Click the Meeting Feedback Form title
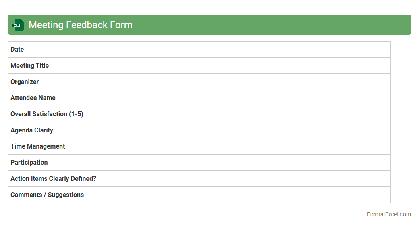Viewport: 419px width, 226px height. (x=81, y=25)
